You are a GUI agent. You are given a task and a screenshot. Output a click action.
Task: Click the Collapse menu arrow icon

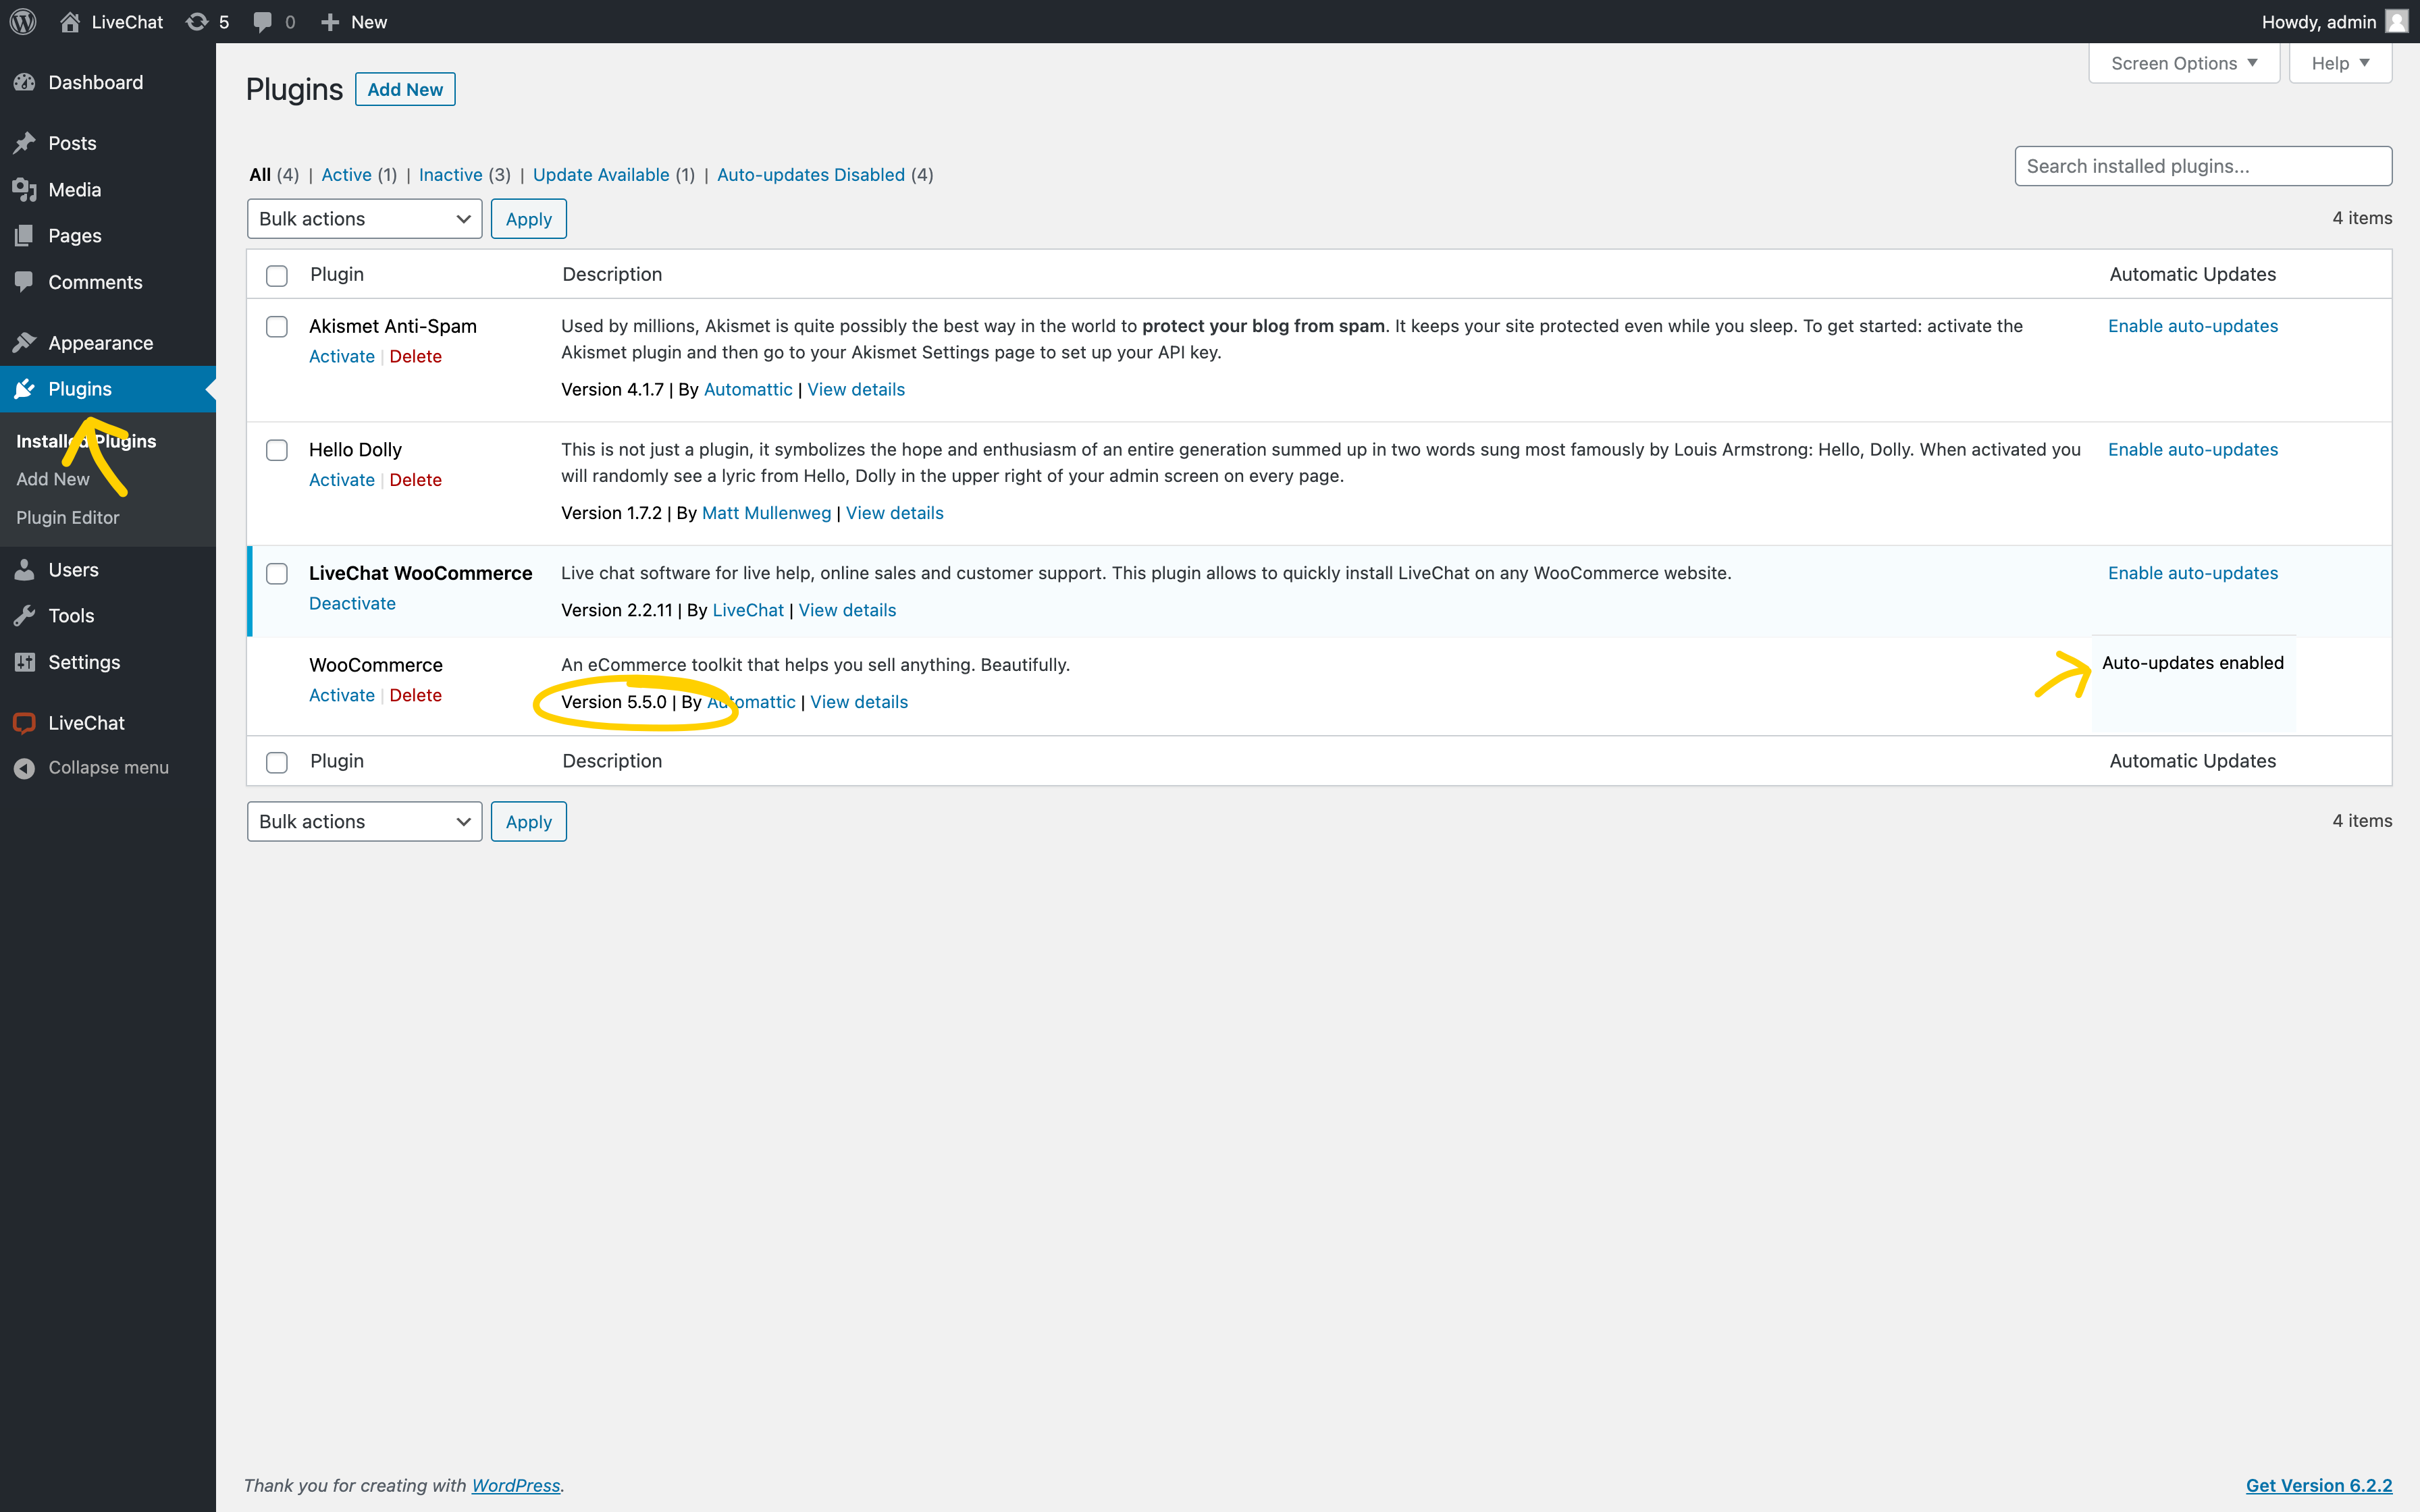coord(25,768)
